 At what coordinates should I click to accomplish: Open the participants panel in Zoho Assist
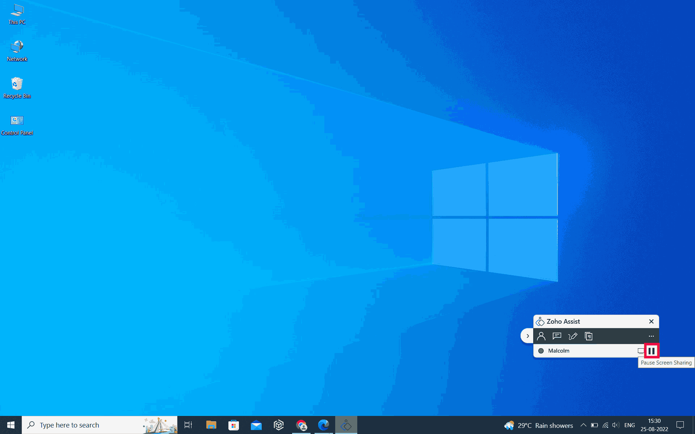coord(541,336)
